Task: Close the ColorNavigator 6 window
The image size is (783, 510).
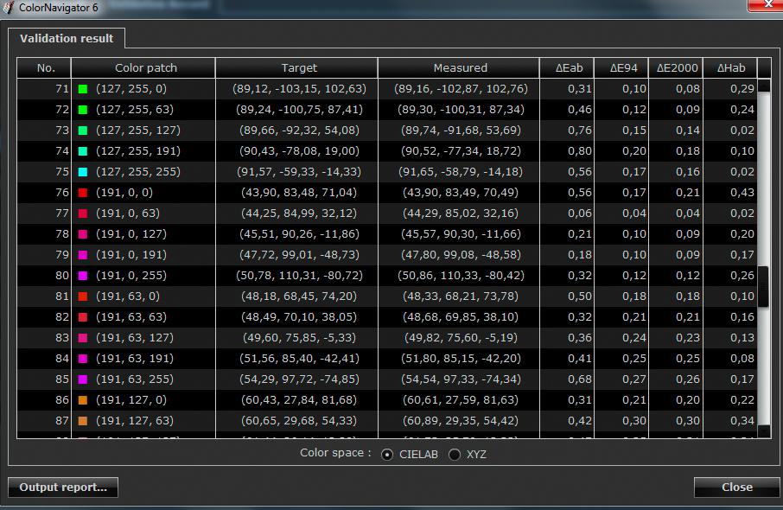Action: tap(766, 4)
